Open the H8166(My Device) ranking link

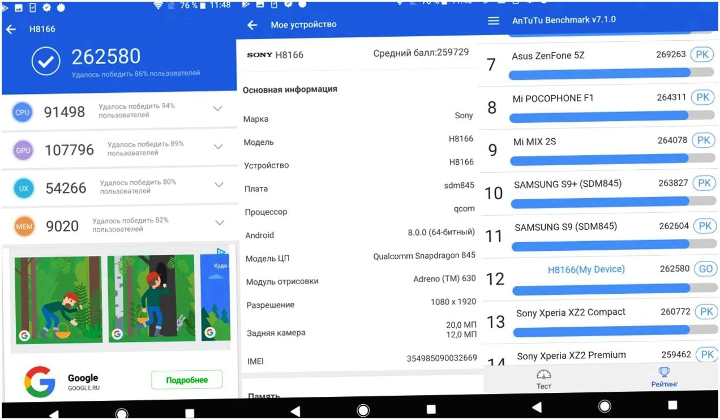(586, 269)
